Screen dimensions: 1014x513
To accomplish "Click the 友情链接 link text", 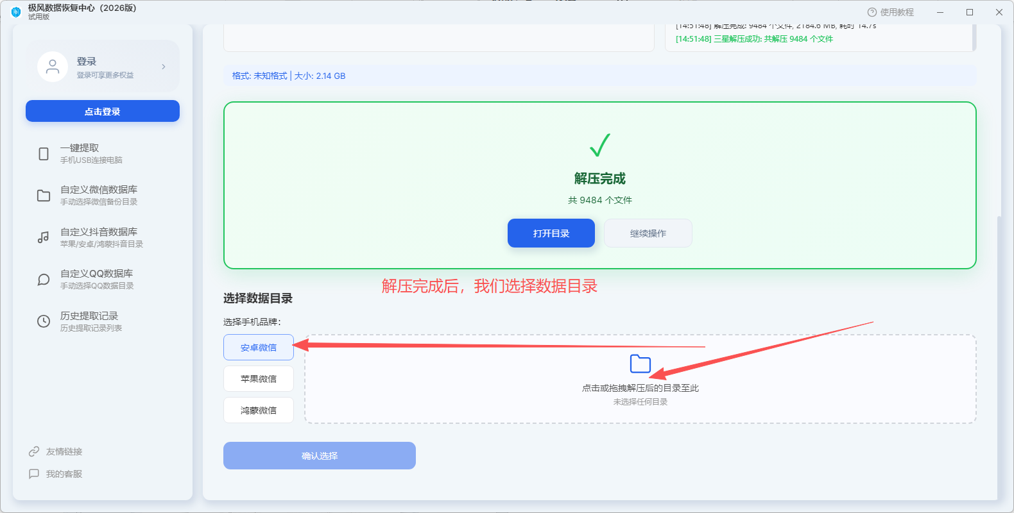I will point(64,451).
